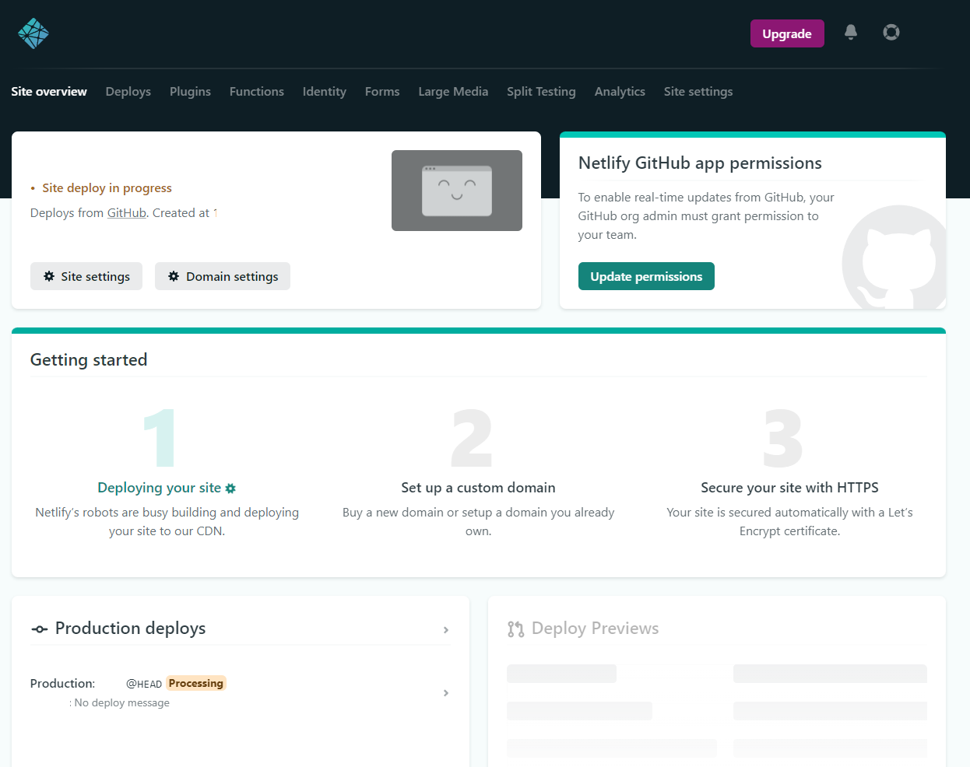Viewport: 970px width, 767px height.
Task: Click the Processing status badge
Action: click(196, 683)
